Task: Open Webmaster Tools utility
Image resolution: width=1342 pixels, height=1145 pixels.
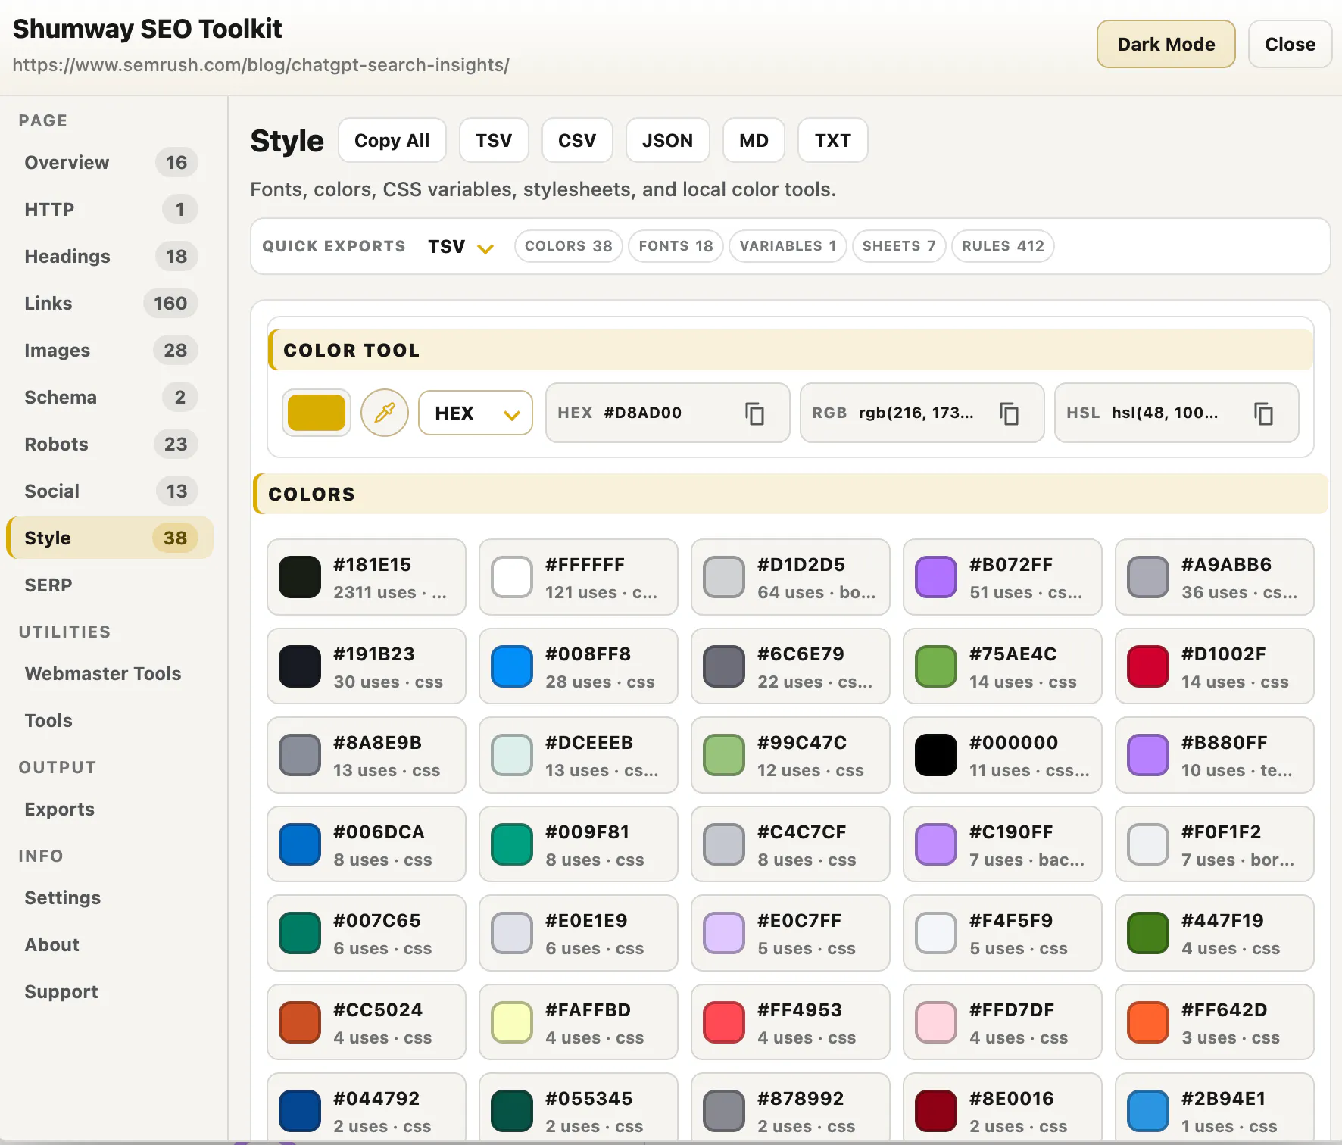Action: point(110,673)
